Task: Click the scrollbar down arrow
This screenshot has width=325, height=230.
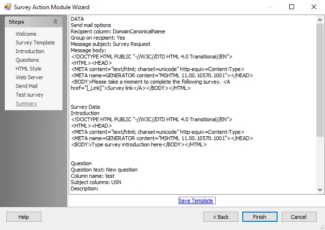Action: 320,190
